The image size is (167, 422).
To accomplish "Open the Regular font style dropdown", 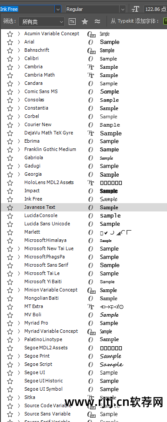I will (x=96, y=9).
